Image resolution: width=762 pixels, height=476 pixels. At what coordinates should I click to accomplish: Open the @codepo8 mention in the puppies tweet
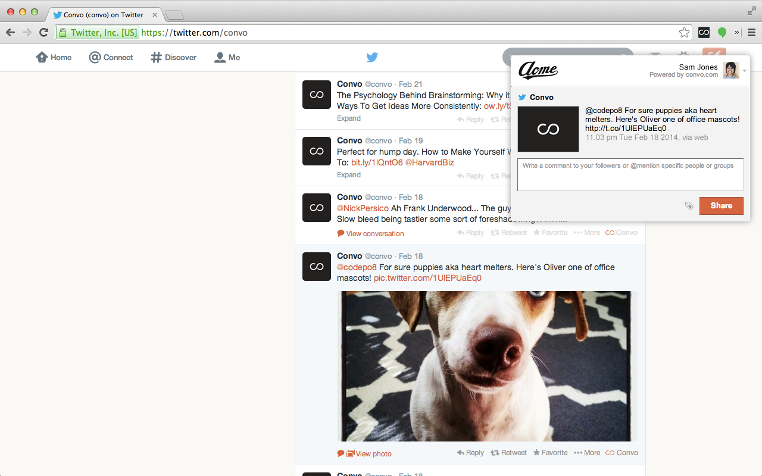click(x=357, y=267)
